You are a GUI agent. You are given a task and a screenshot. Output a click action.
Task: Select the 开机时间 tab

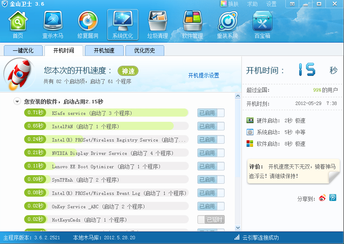click(x=64, y=51)
